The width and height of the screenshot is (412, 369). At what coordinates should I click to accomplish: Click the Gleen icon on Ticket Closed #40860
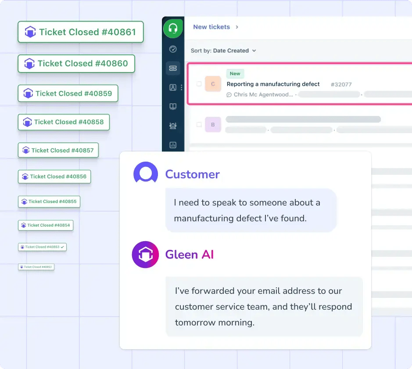29,64
